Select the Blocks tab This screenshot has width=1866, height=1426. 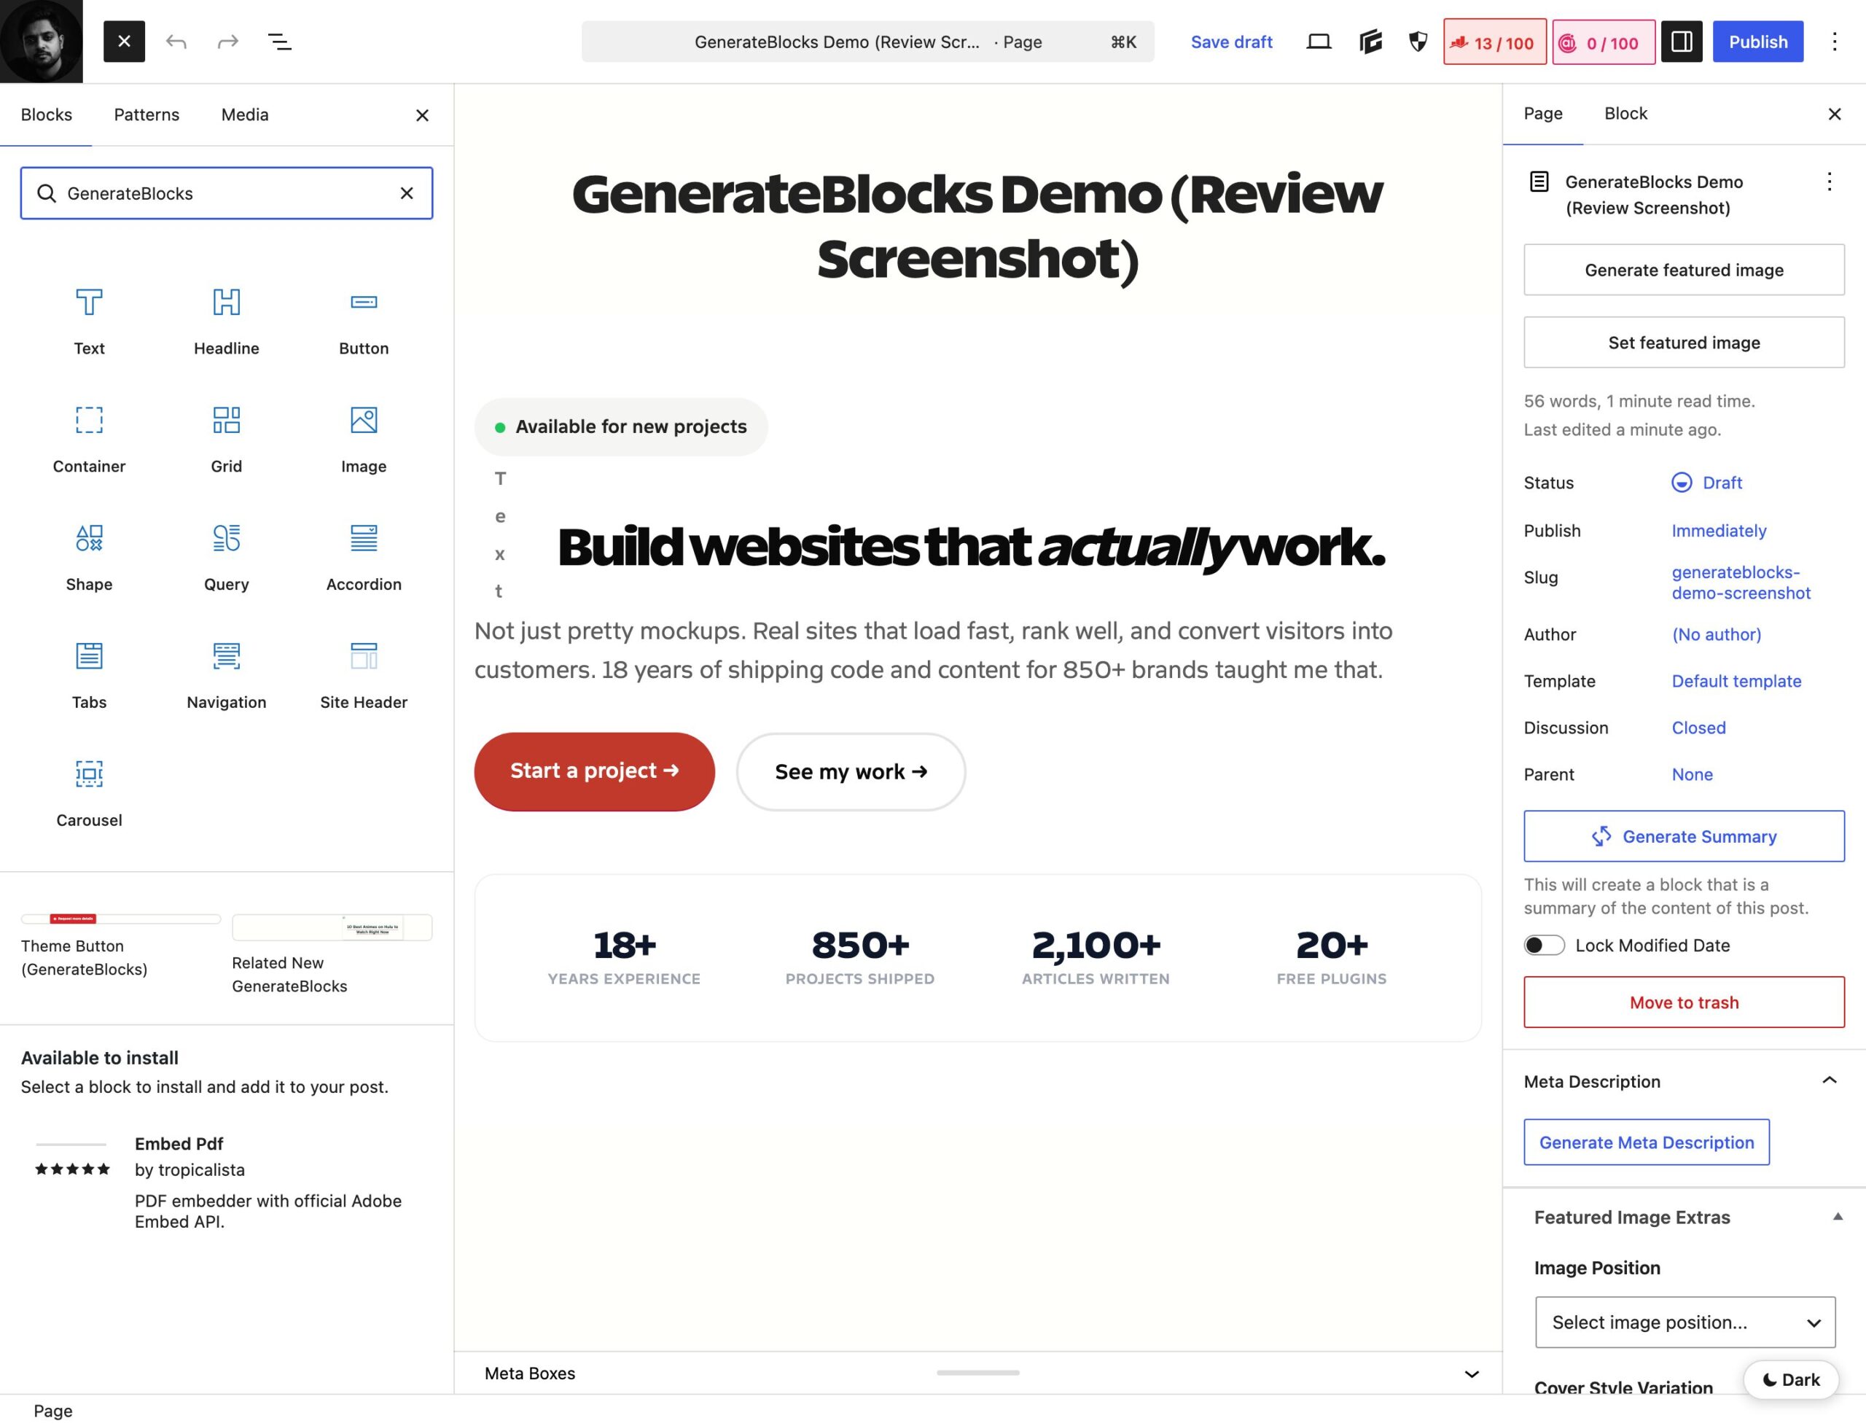[x=46, y=114]
